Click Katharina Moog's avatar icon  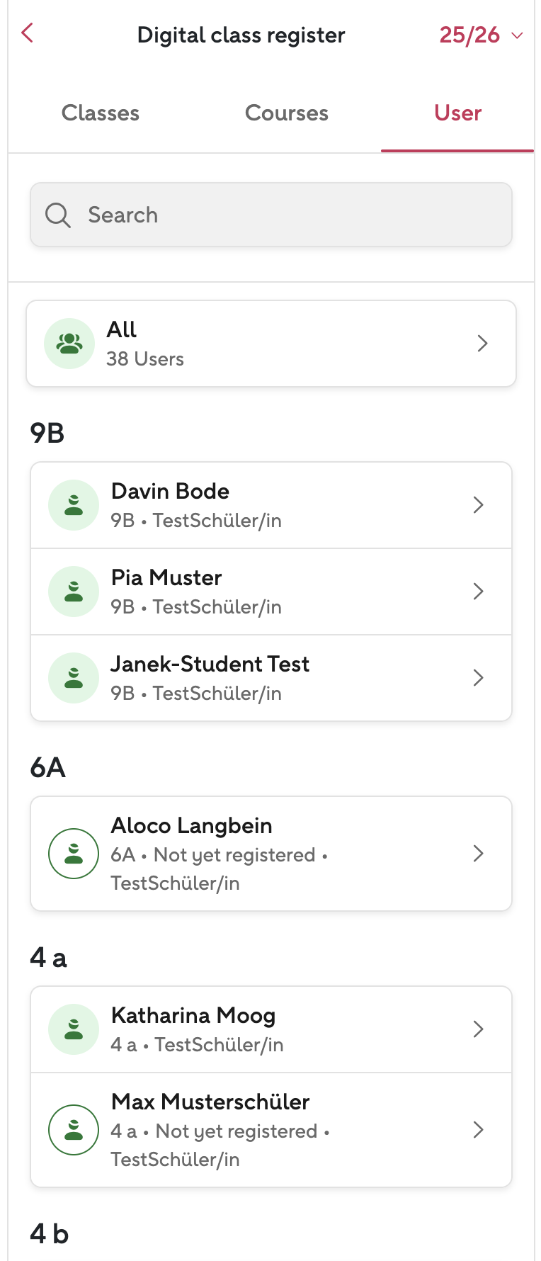tap(74, 1029)
